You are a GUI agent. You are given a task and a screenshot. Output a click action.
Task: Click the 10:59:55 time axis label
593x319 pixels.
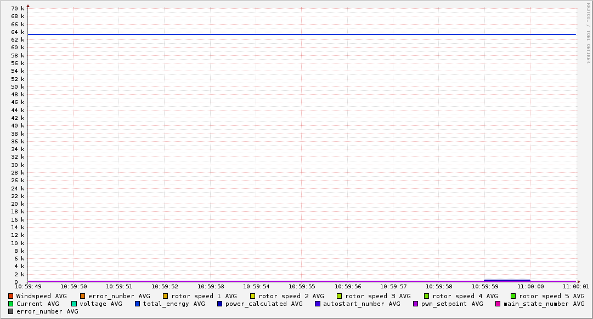pyautogui.click(x=301, y=286)
